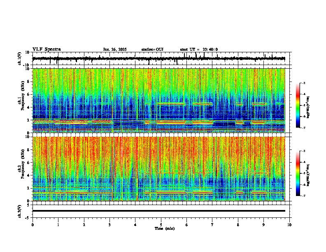Click the date label "Jan. 26, 2025"
326x252 pixels.
pos(115,49)
